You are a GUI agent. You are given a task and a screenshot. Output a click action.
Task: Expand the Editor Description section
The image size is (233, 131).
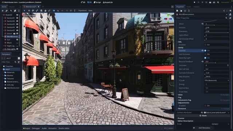click(x=185, y=121)
